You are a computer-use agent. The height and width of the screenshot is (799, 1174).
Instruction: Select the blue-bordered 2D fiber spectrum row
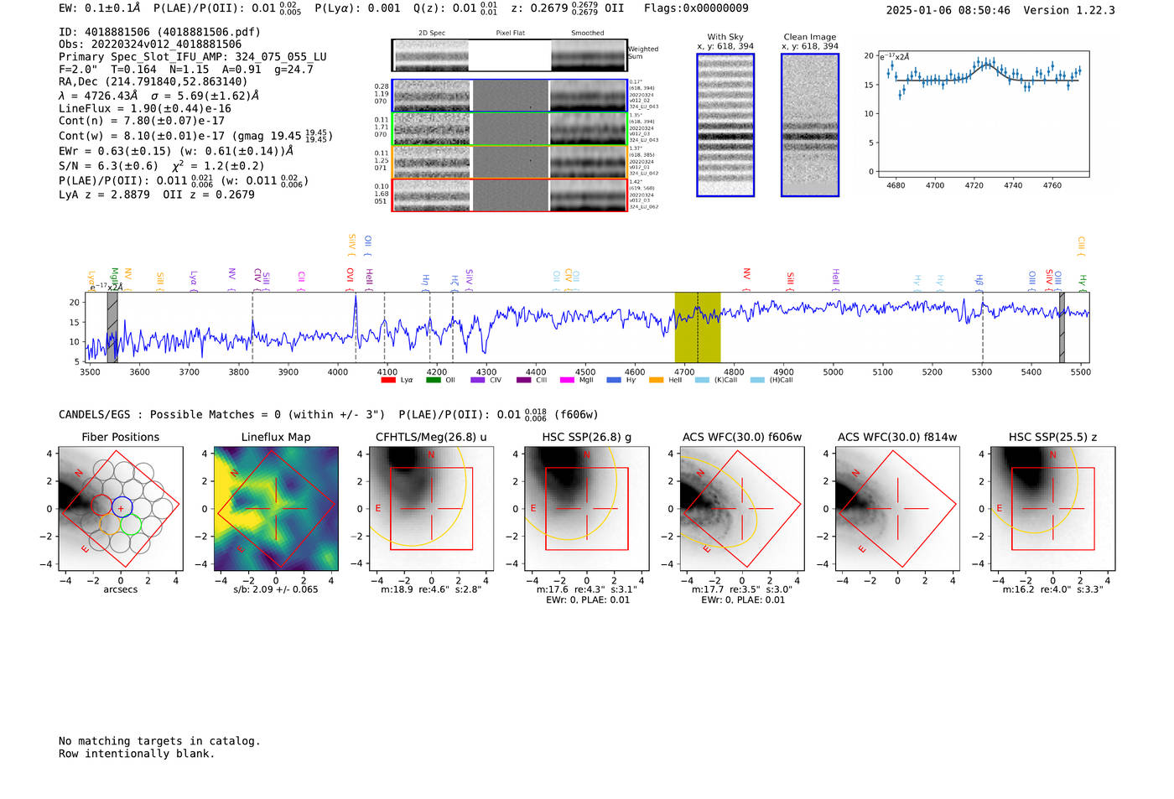510,96
